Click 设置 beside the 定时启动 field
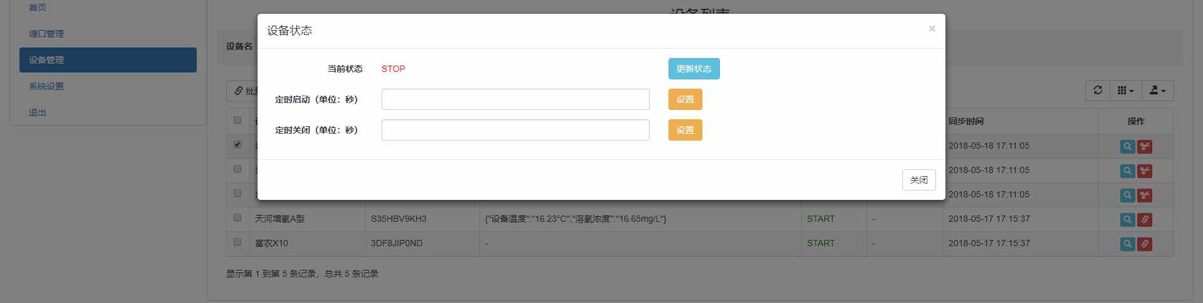The image size is (1203, 303). pyautogui.click(x=685, y=99)
